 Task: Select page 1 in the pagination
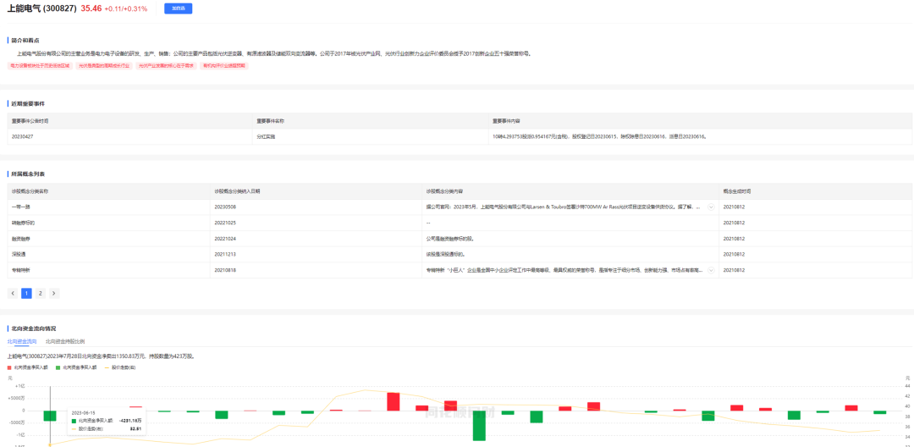[26, 293]
